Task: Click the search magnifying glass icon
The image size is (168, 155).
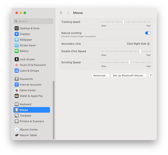Action: [x=16, y=21]
